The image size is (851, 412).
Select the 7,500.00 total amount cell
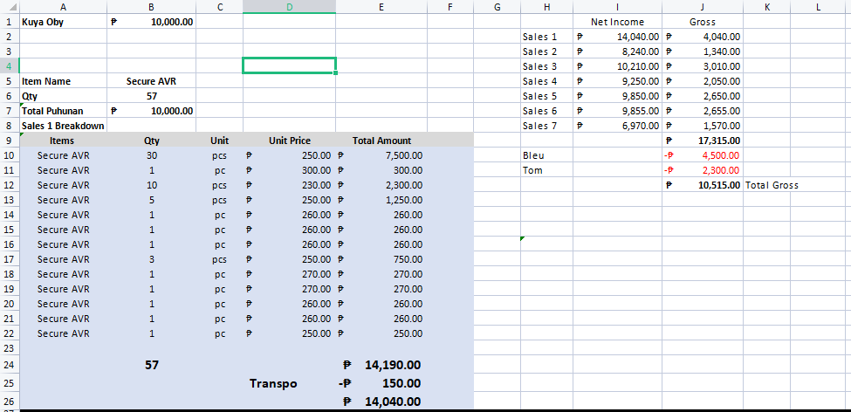(x=381, y=155)
